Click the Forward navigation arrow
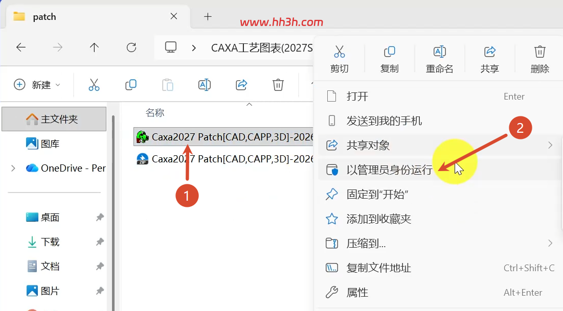Screen dimensions: 563x311 coord(57,47)
